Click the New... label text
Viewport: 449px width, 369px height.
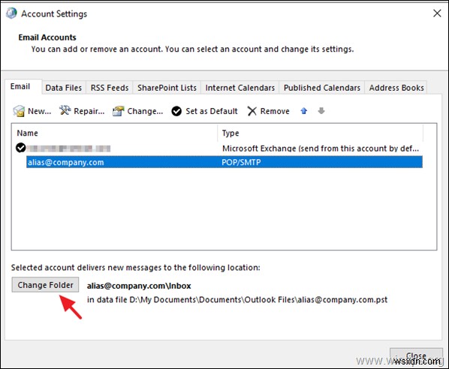point(40,111)
